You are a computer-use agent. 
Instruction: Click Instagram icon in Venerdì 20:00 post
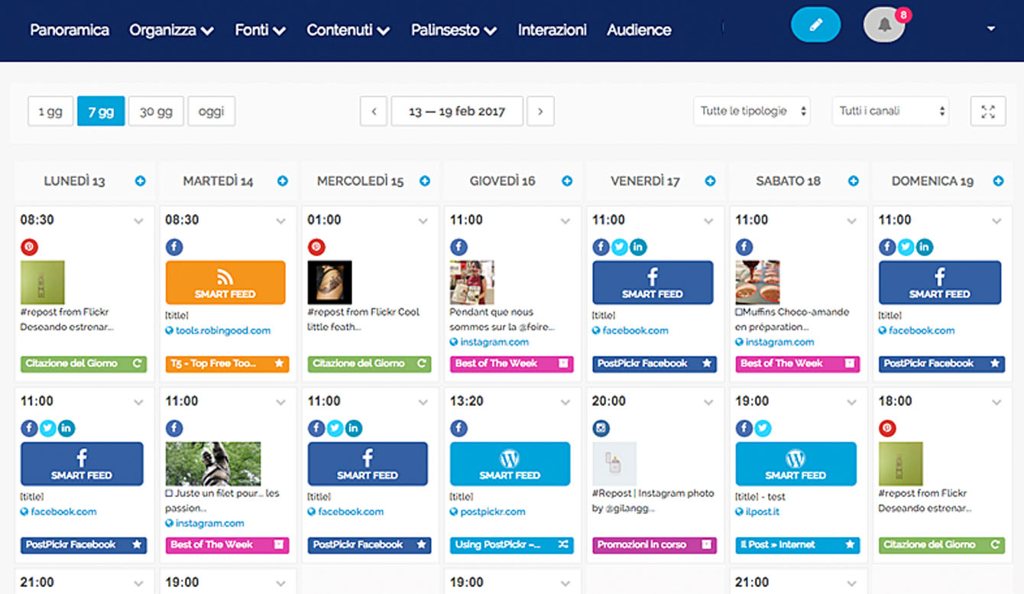point(601,428)
